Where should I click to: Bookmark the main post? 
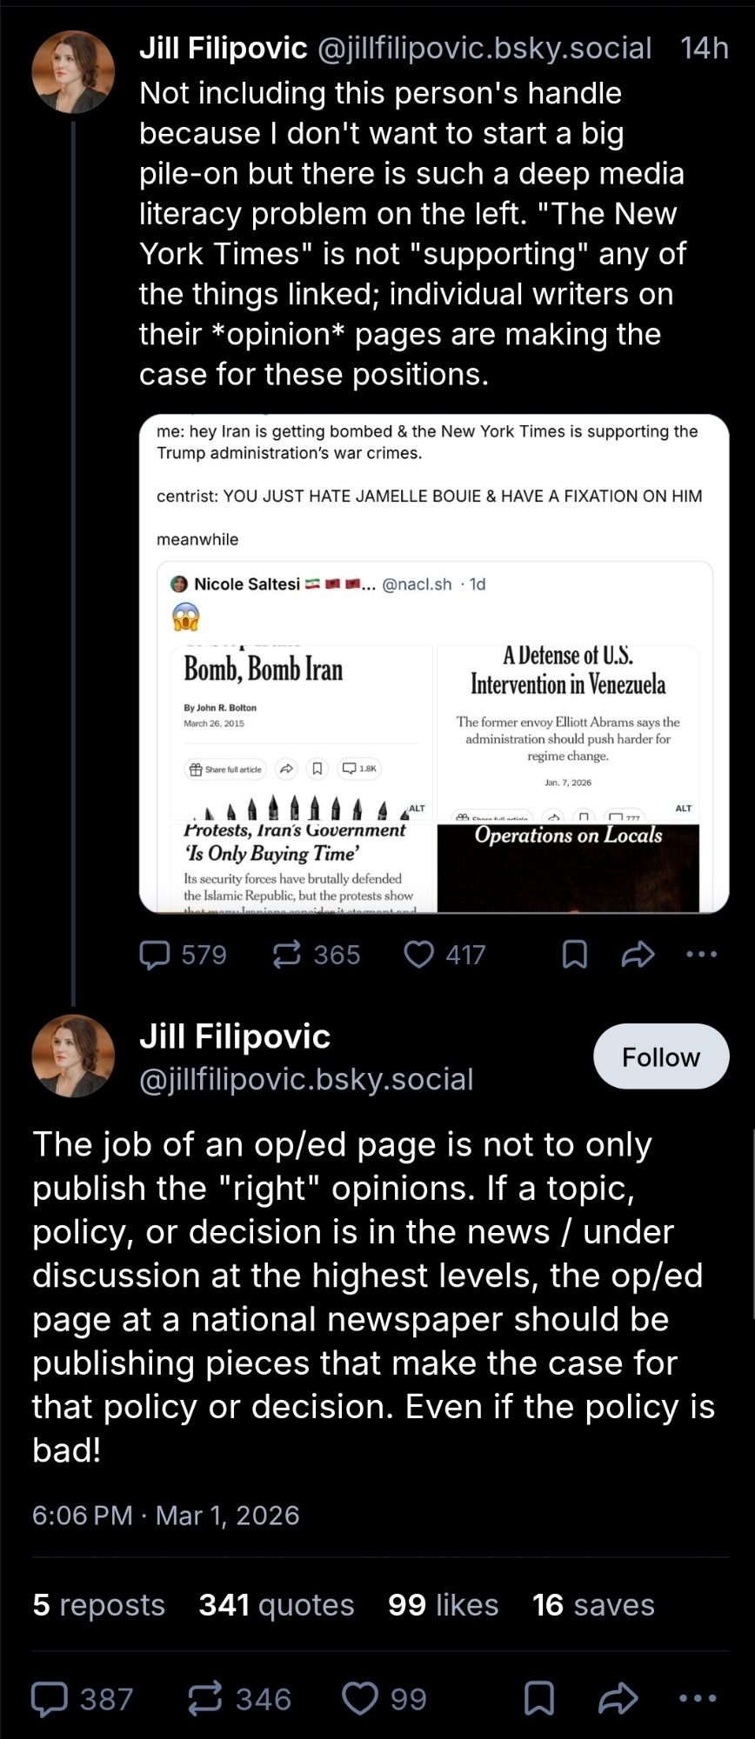coord(539,1698)
